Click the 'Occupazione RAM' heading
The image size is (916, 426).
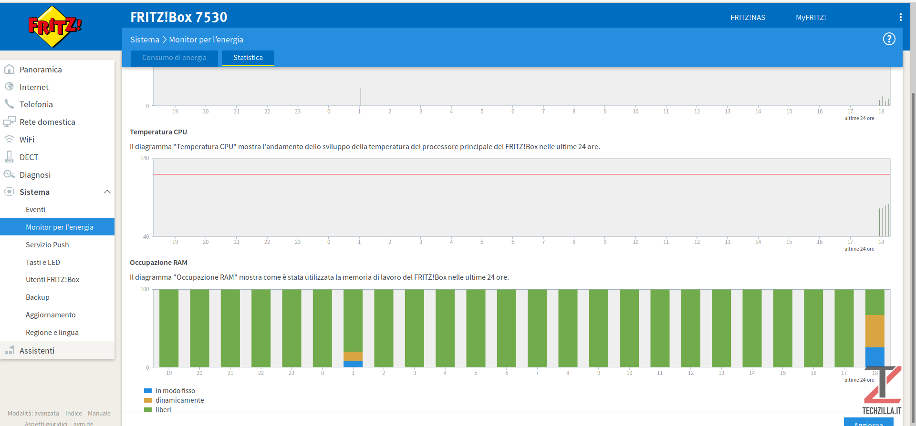pos(158,263)
